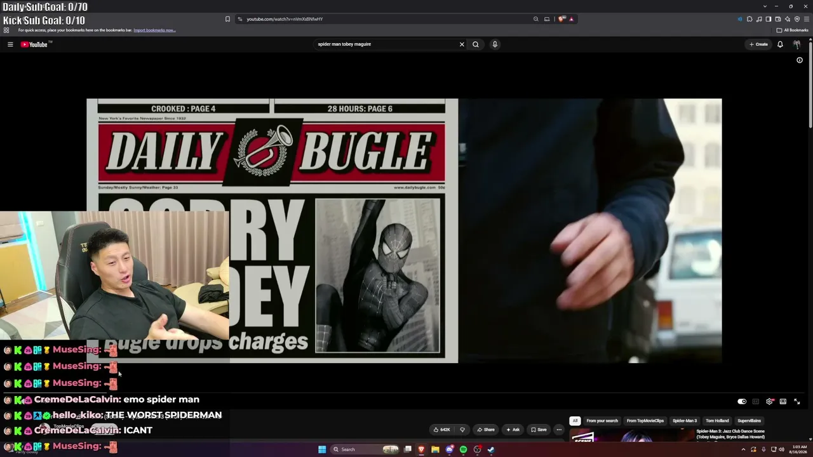Image resolution: width=813 pixels, height=457 pixels.
Task: Open YouTube notifications bell
Action: tap(780, 44)
